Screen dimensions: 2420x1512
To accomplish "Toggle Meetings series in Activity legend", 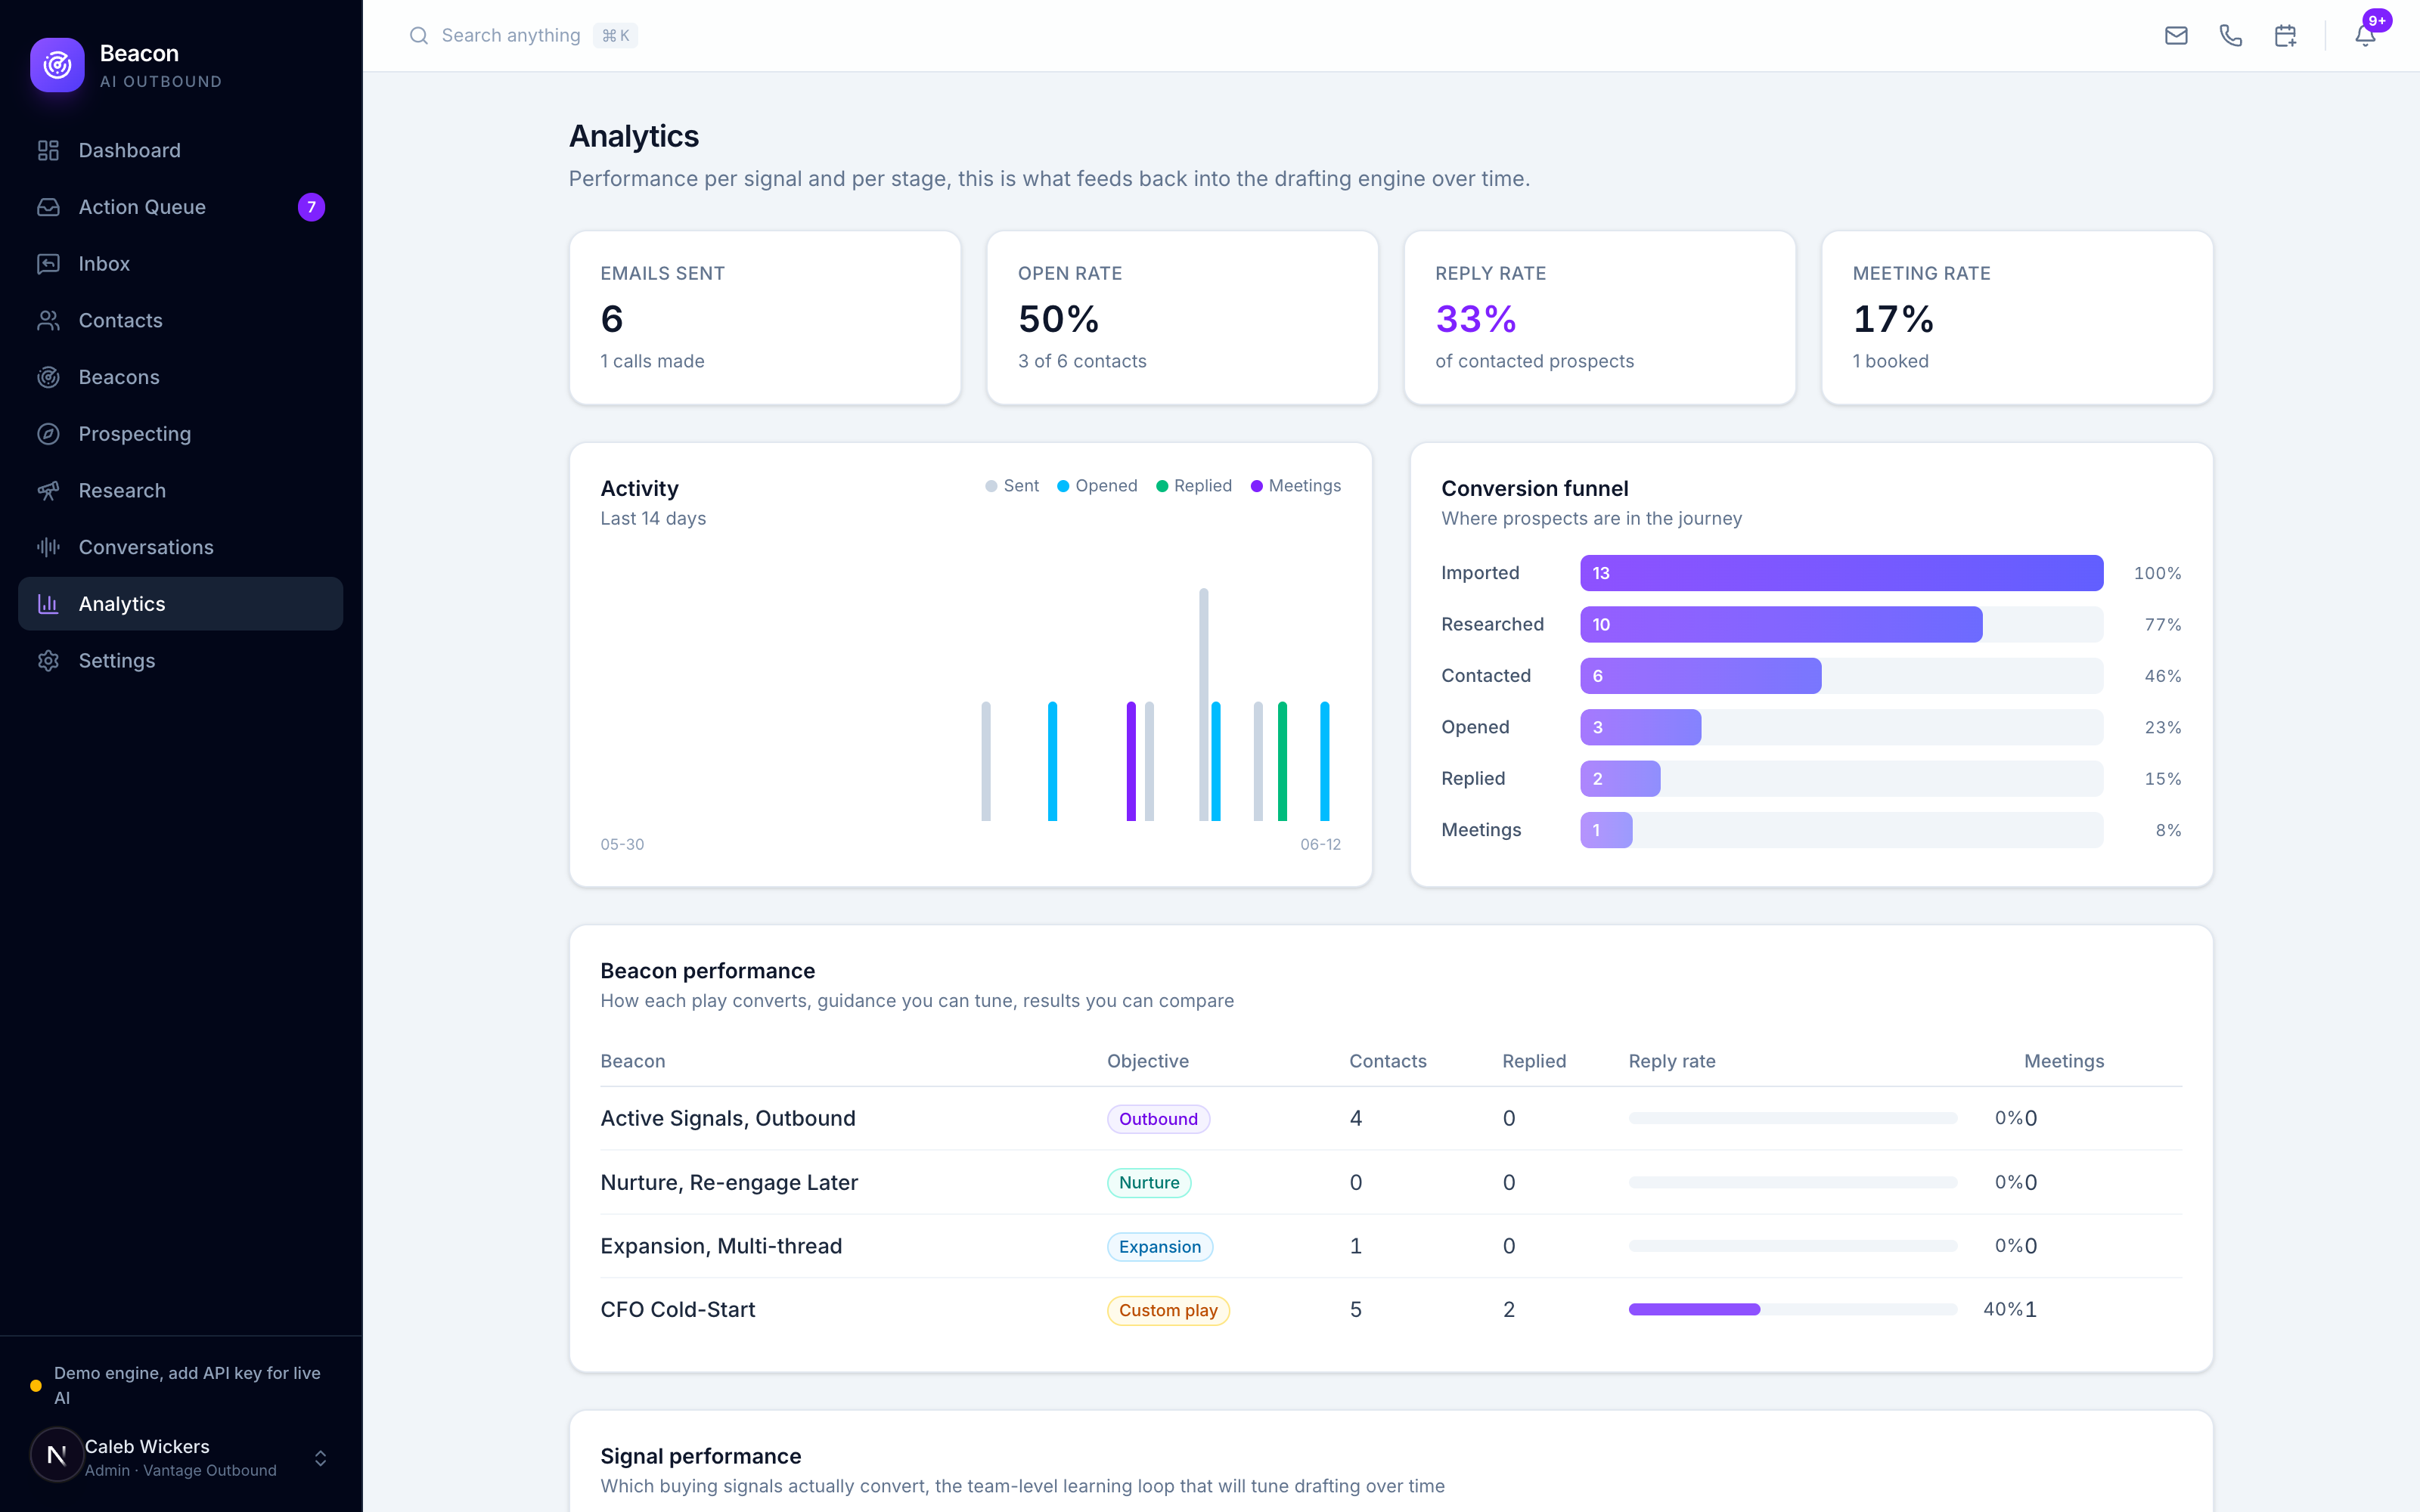I will [1295, 486].
